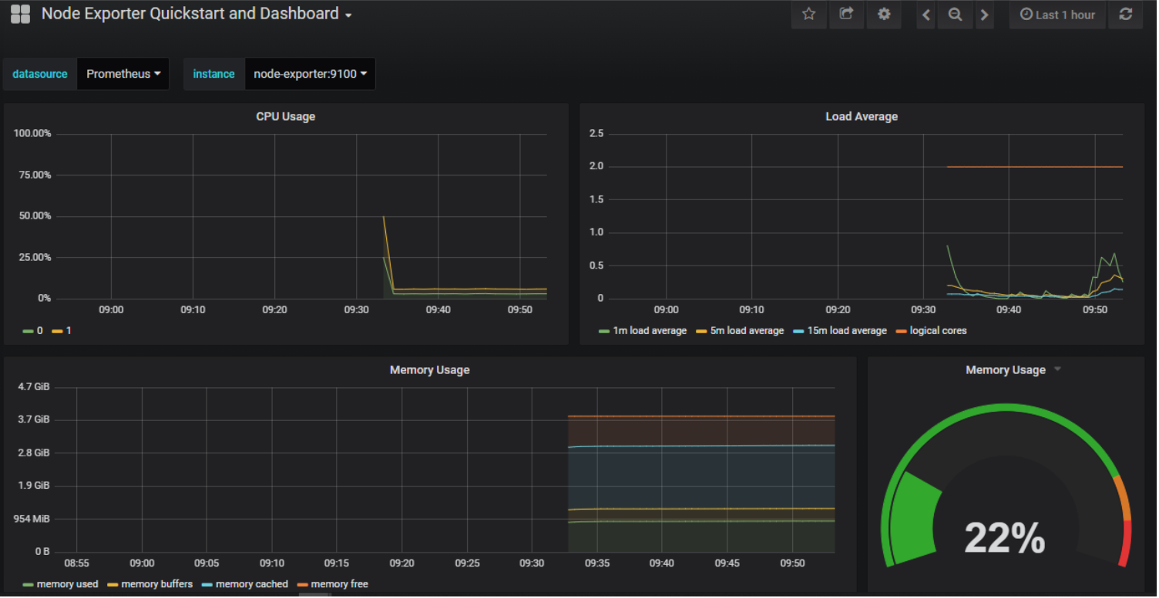
Task: Star this dashboard as favorite
Action: pyautogui.click(x=808, y=15)
